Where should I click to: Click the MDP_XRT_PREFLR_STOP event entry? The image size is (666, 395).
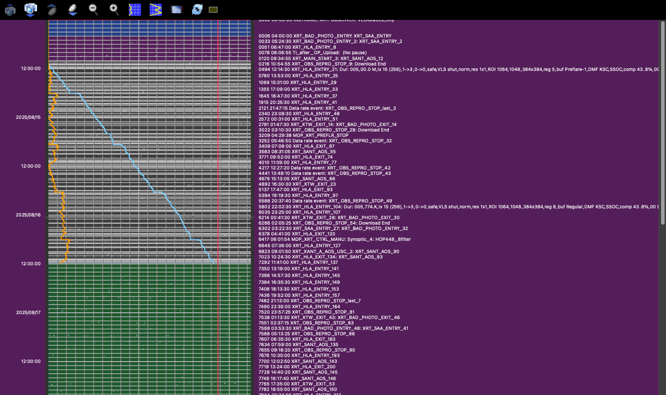pyautogui.click(x=303, y=135)
